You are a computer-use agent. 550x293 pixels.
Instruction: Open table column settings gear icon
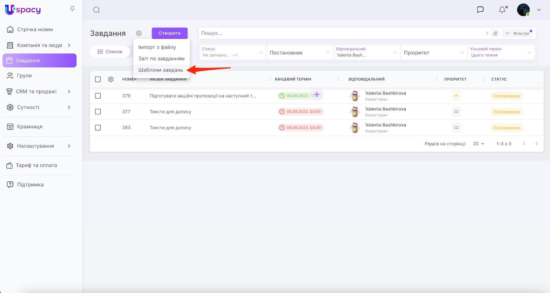tap(111, 79)
